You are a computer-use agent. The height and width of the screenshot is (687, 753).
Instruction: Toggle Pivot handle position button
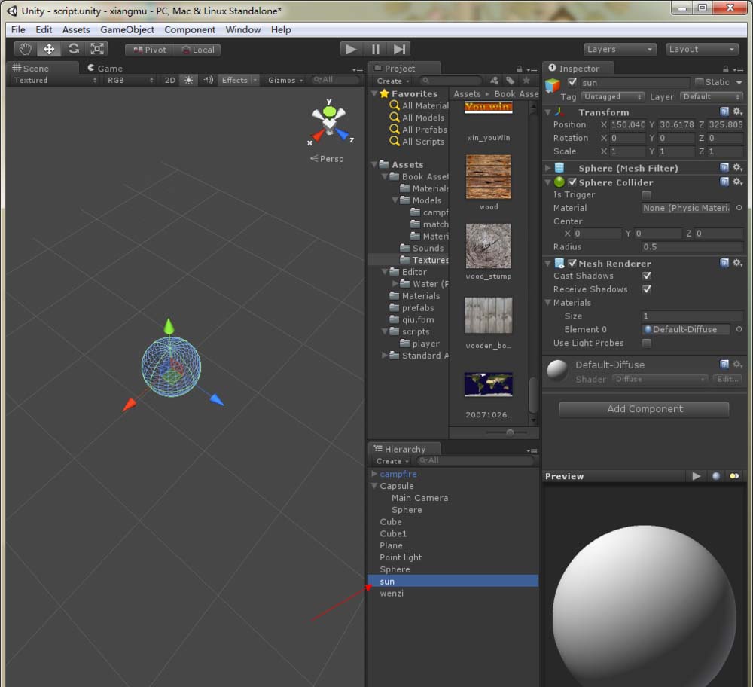pyautogui.click(x=149, y=50)
